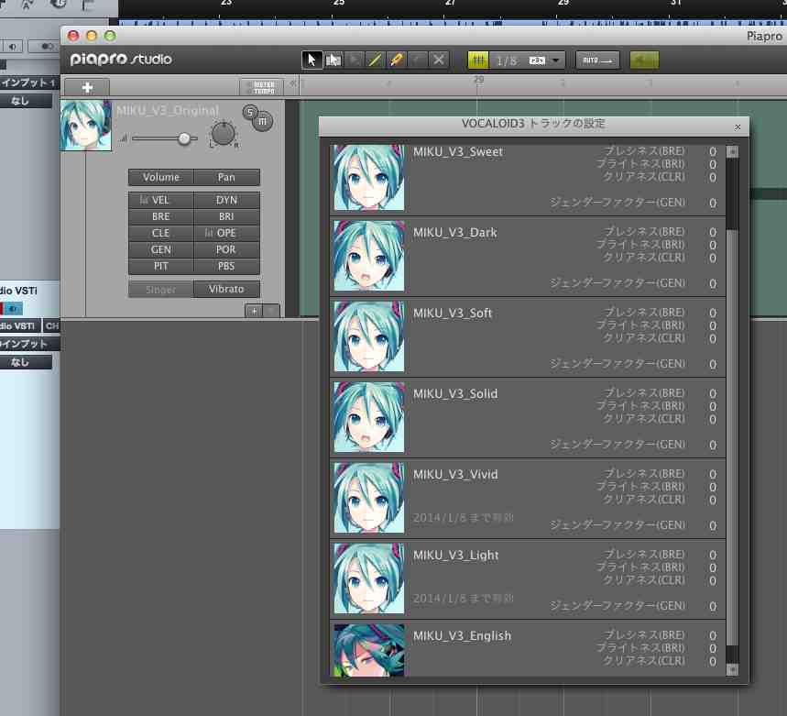Click the MIKU_V3_Soft name text
Viewport: 787px width, 716px height.
coord(453,314)
